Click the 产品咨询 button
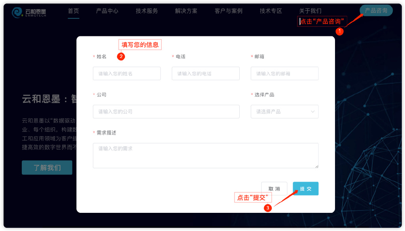Image resolution: width=405 pixels, height=231 pixels. point(376,11)
